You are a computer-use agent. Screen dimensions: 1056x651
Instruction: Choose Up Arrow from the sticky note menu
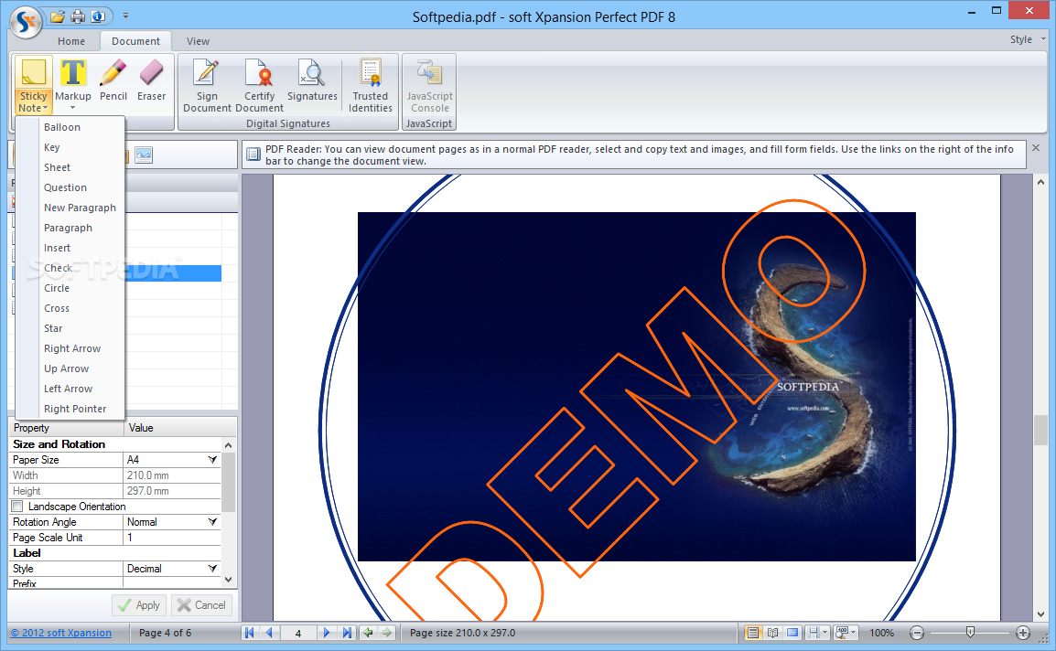(70, 368)
